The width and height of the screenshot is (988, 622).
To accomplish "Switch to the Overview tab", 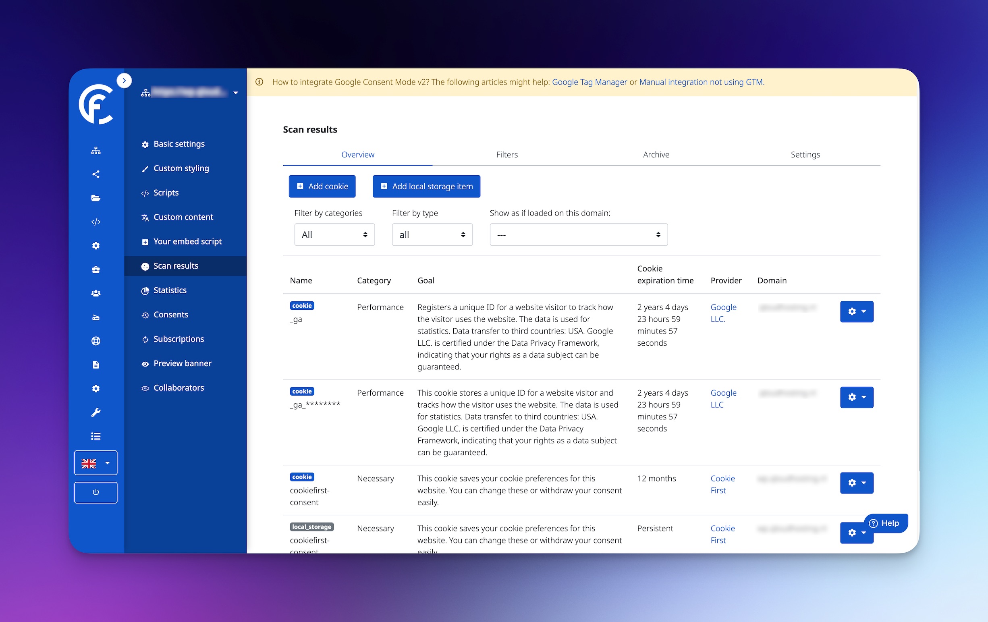I will pyautogui.click(x=358, y=155).
